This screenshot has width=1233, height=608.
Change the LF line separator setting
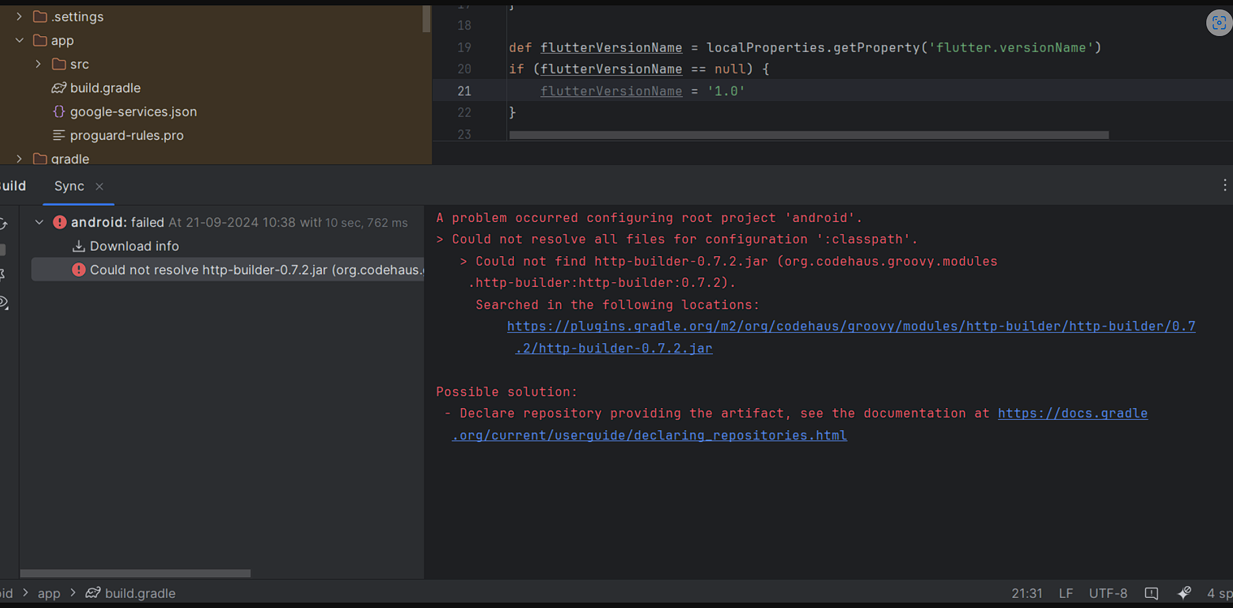1066,593
